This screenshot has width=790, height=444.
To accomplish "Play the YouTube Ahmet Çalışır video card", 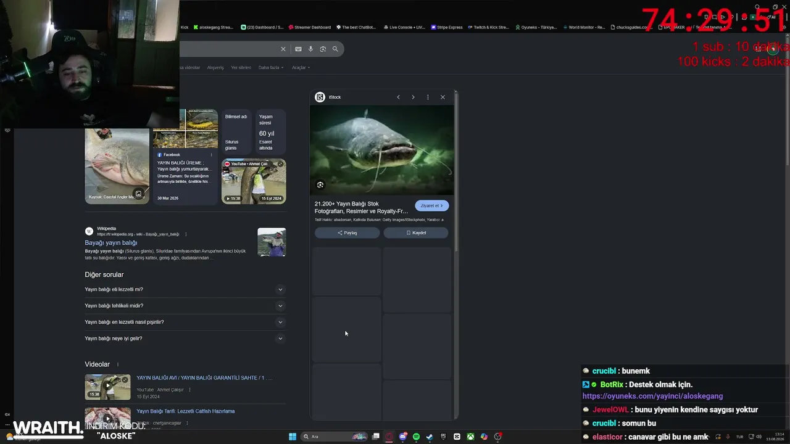I will click(x=254, y=181).
